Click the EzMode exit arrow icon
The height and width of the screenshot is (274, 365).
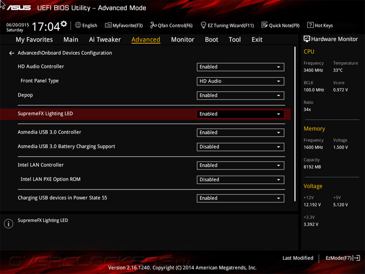(x=356, y=258)
